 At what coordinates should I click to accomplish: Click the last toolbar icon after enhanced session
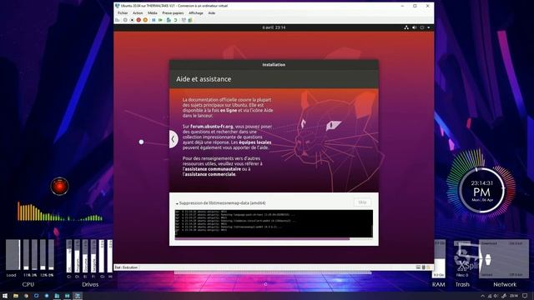click(x=190, y=20)
